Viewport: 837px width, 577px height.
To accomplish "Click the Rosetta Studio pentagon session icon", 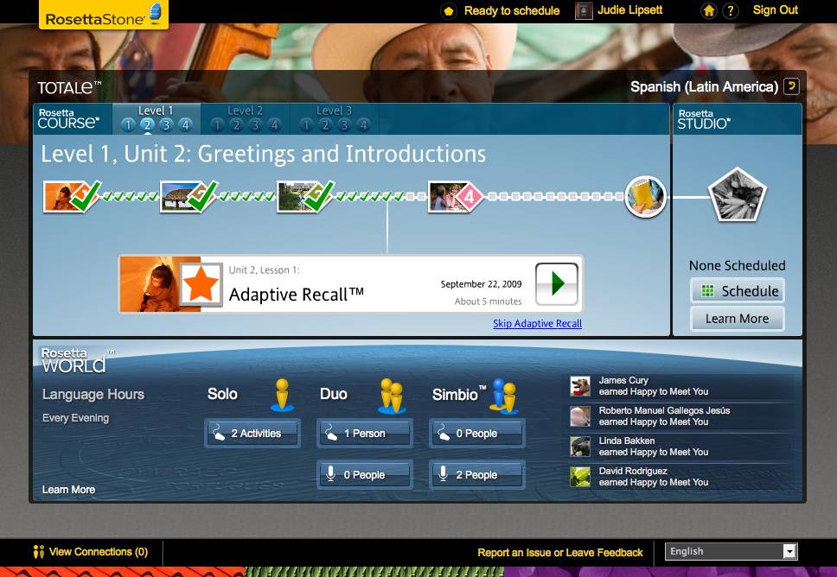I will pos(738,195).
